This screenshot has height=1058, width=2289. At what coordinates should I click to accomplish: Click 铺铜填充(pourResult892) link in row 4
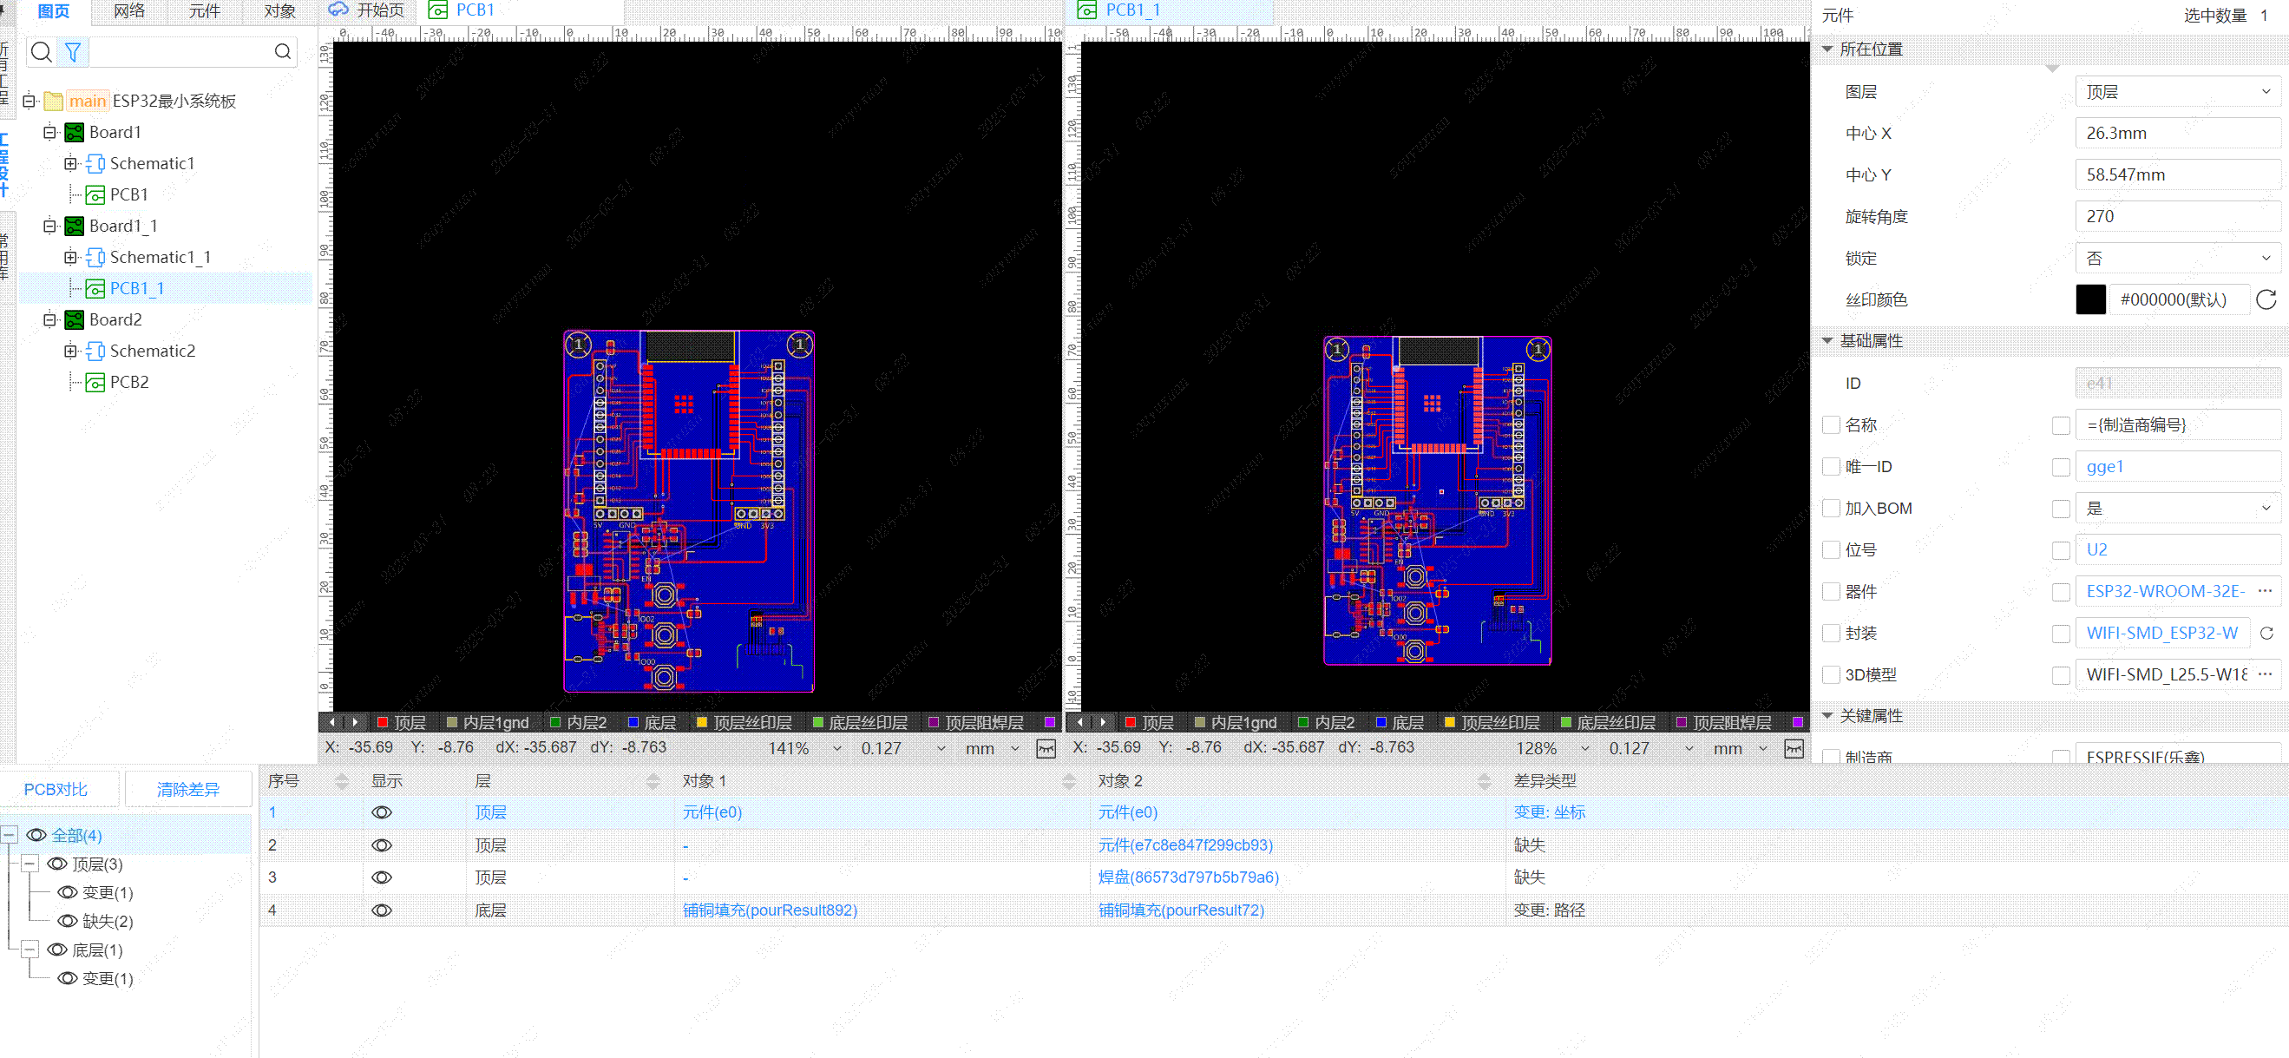point(769,910)
